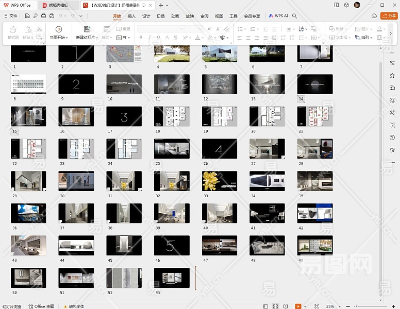Click the orange 分享 share button
The image size is (400, 309).
[388, 16]
